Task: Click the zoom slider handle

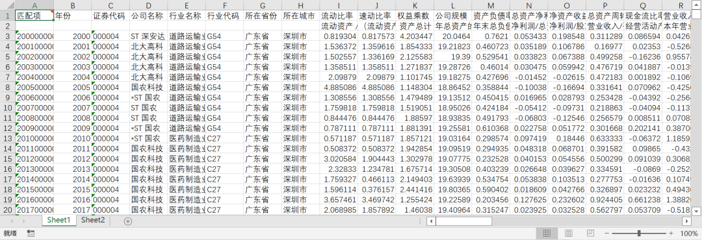Action: point(639,234)
